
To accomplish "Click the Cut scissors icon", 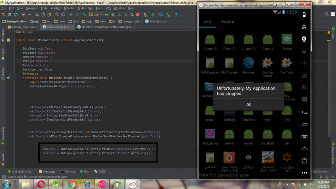I will click(37, 15).
